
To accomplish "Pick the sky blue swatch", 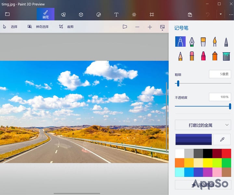I will pyautogui.click(x=189, y=172).
